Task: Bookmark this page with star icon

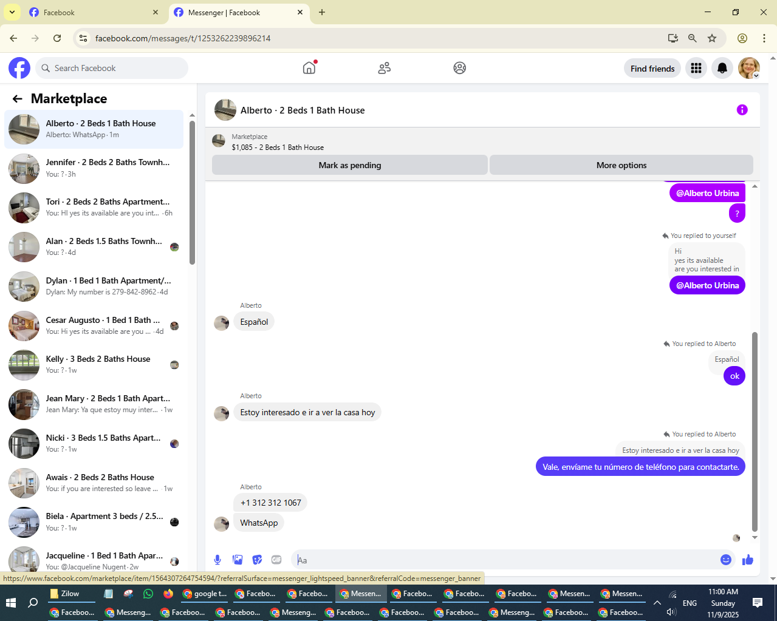Action: (x=712, y=38)
